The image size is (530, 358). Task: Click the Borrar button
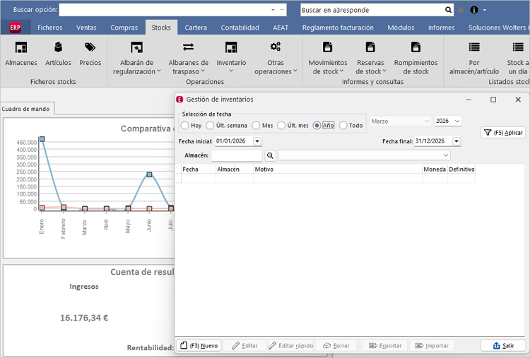pyautogui.click(x=336, y=345)
